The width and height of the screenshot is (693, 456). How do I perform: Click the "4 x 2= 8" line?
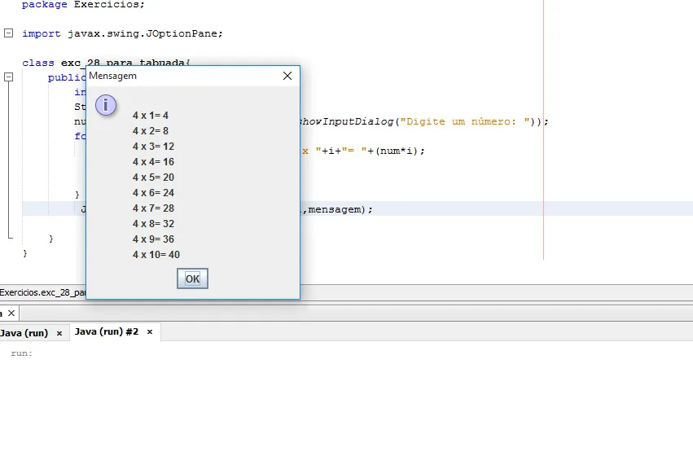151,131
